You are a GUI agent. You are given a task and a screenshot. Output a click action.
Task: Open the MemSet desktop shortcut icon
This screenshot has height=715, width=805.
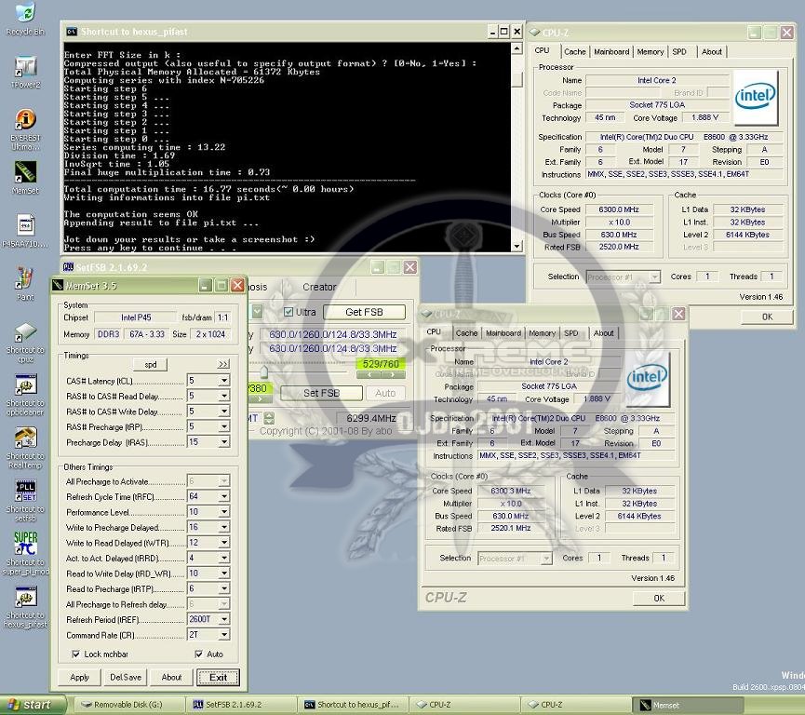[x=24, y=172]
